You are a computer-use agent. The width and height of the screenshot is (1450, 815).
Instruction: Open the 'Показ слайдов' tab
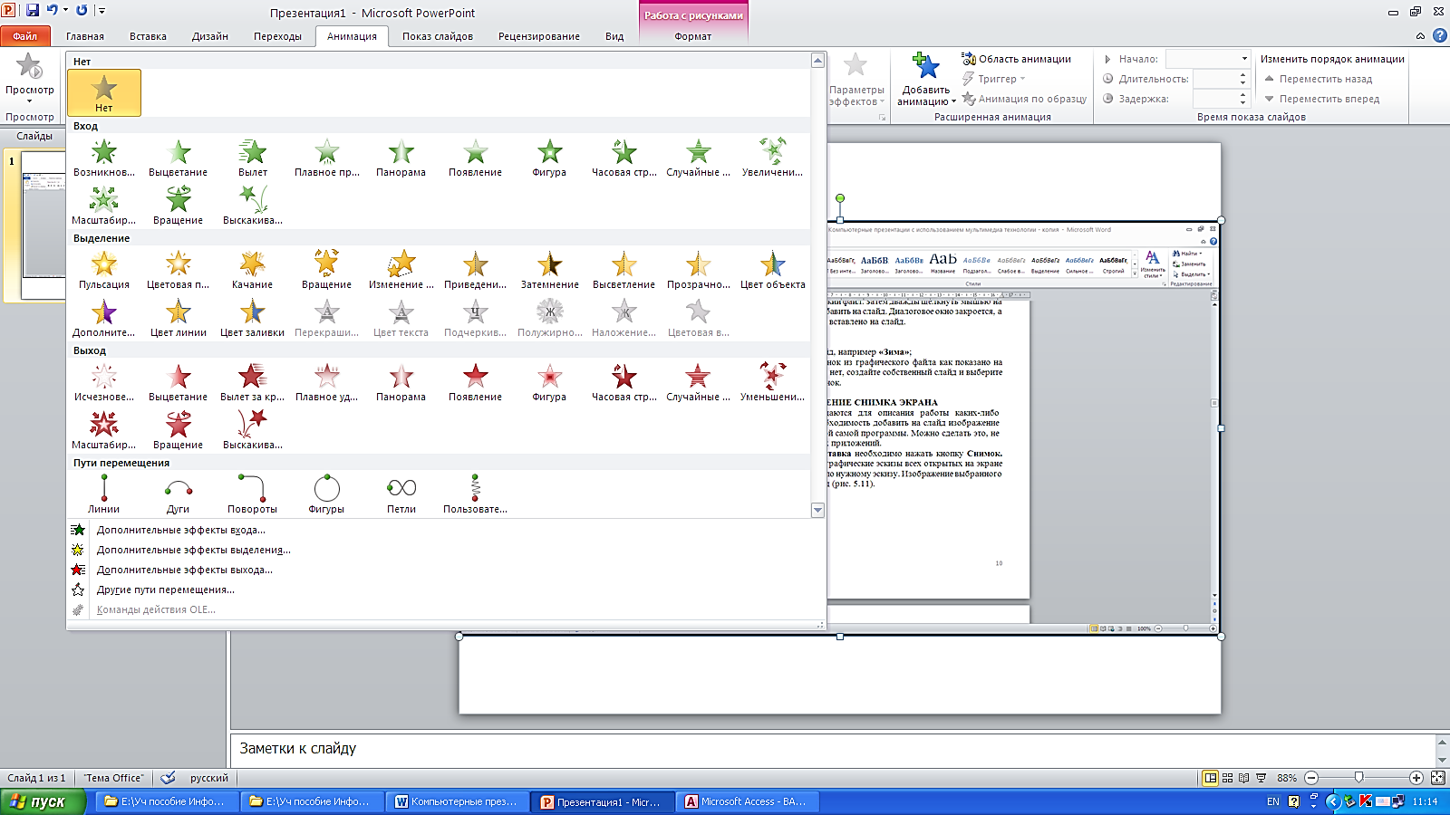pos(438,36)
